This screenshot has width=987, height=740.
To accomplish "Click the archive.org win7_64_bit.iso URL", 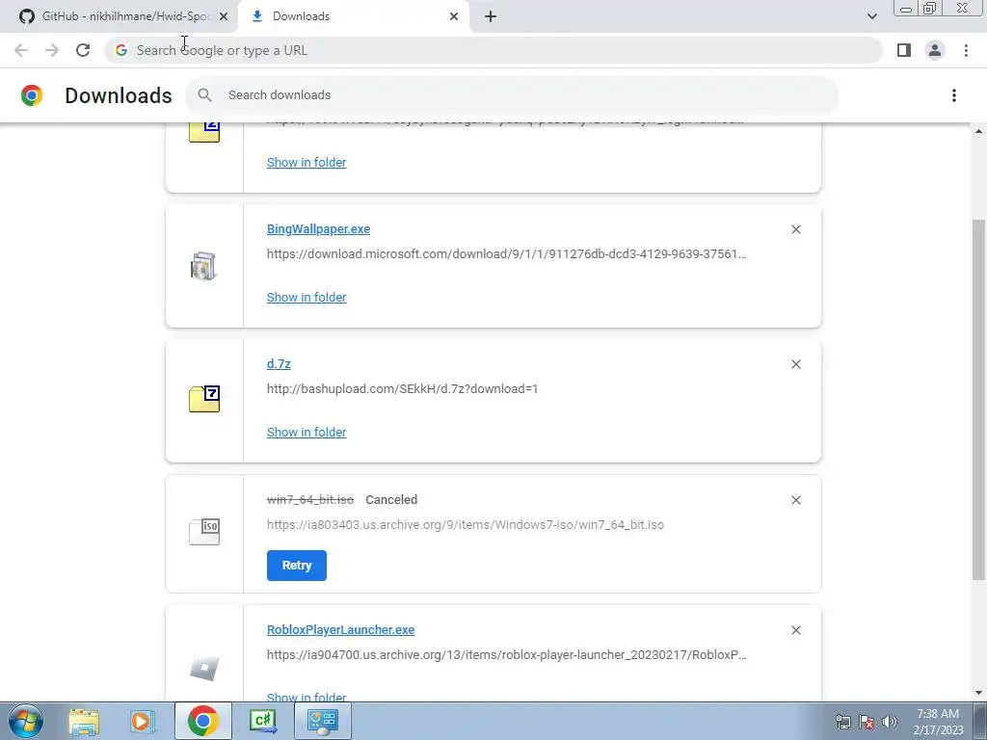I will point(466,525).
